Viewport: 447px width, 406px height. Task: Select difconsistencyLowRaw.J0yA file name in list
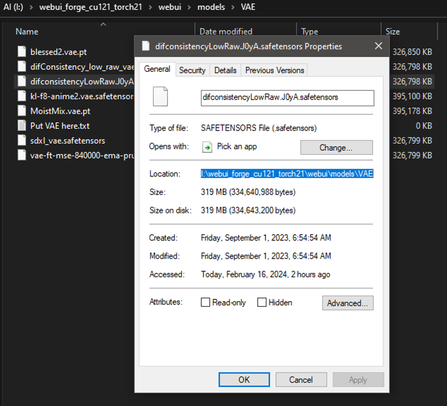tap(82, 81)
